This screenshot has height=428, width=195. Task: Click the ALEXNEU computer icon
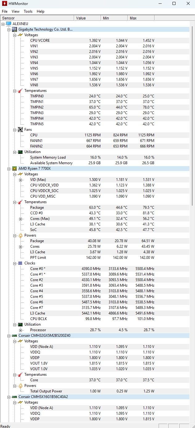[9, 24]
